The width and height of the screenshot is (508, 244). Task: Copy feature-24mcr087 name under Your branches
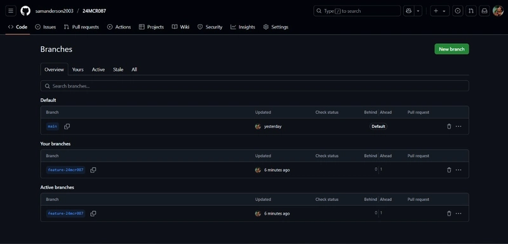tap(93, 170)
